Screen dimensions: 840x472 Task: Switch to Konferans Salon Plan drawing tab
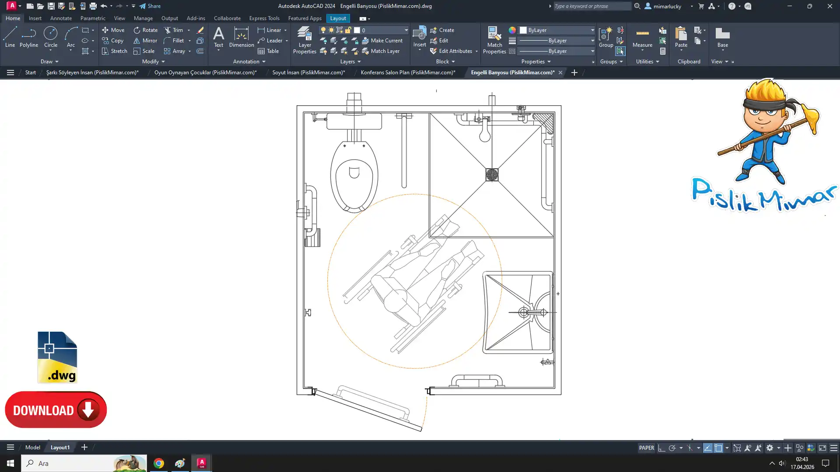(408, 73)
